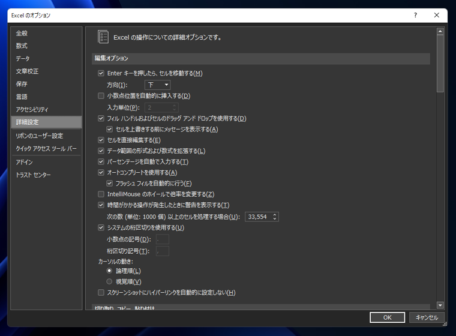
Task: Open the 文章校正 category
Action: coord(46,71)
